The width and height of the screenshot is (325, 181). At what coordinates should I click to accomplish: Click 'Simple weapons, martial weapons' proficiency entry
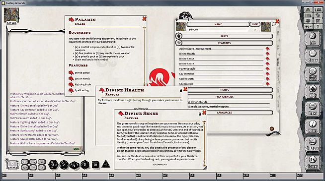[209, 107]
